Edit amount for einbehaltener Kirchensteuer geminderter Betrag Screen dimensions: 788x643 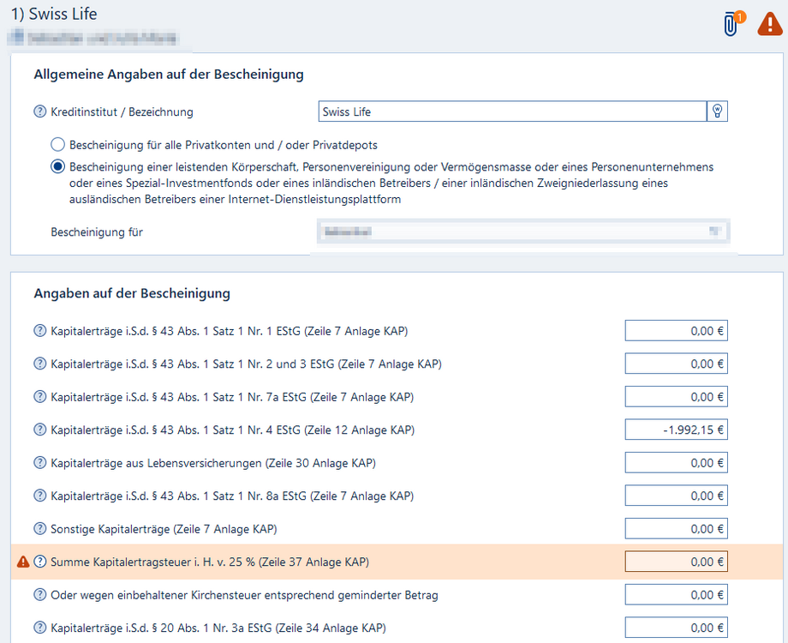click(x=676, y=595)
